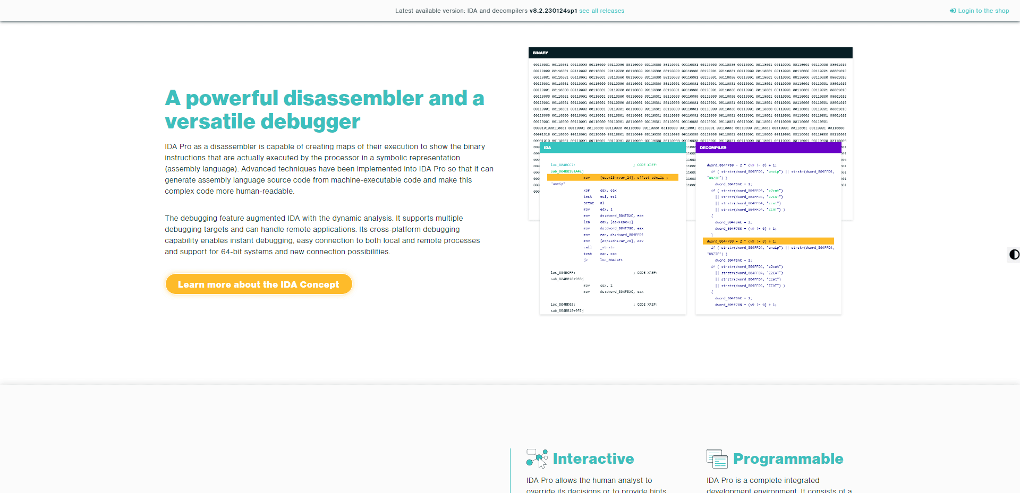
Task: Click the BINARY panel header in illustration
Action: [x=691, y=53]
